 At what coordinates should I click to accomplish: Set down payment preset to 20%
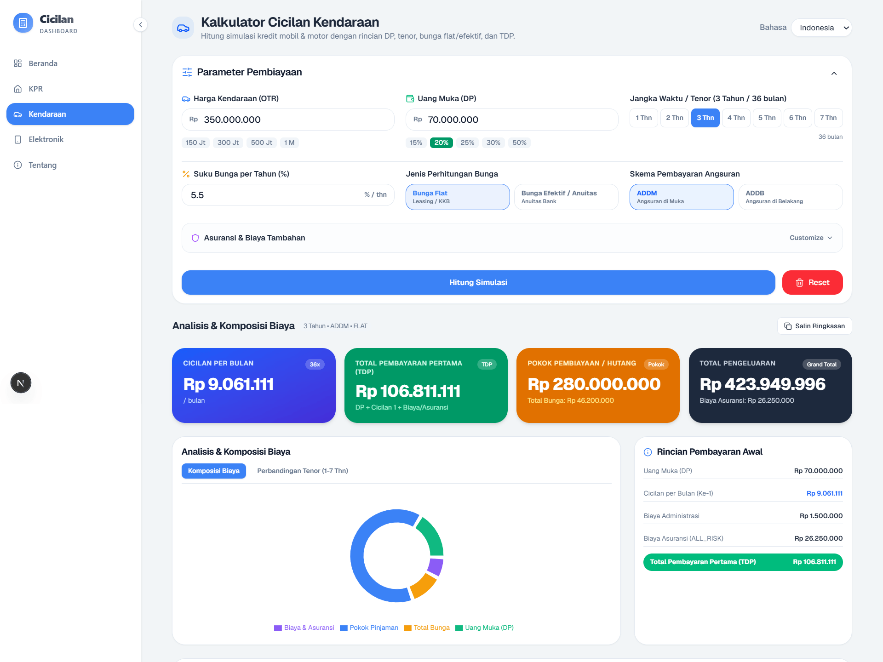point(441,143)
